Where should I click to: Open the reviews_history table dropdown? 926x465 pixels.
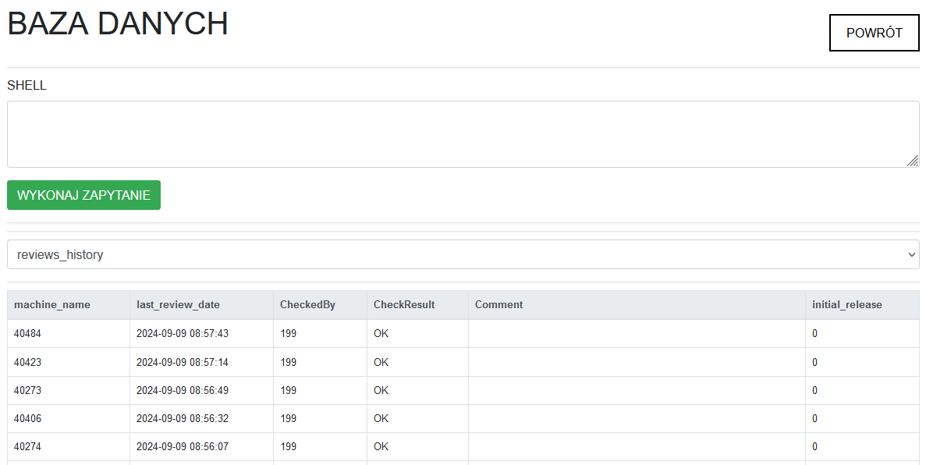463,254
